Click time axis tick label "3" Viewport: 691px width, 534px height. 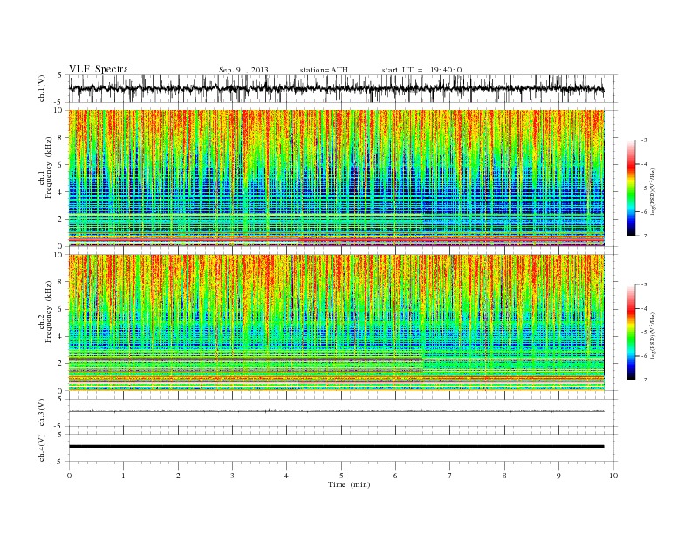232,476
